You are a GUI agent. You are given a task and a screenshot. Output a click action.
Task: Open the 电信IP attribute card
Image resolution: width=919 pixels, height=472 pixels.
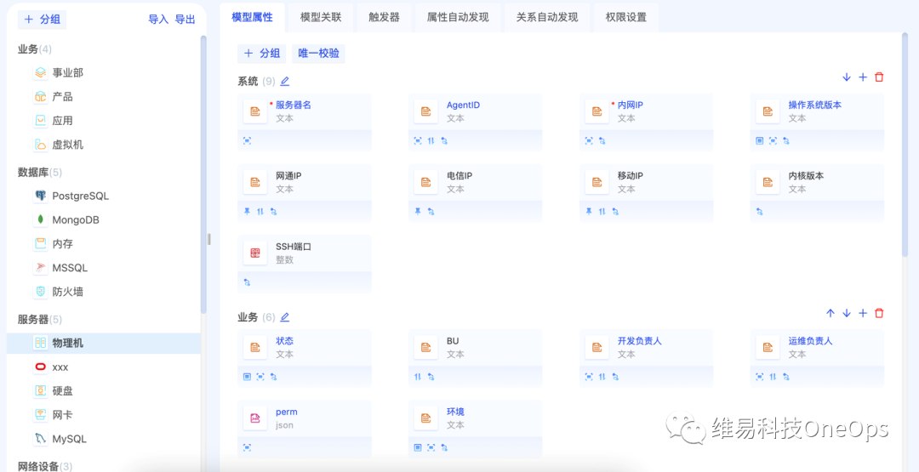coord(476,193)
